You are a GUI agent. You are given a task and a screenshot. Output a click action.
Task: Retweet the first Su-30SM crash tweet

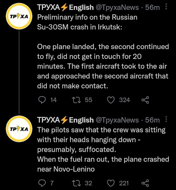pos(76,100)
